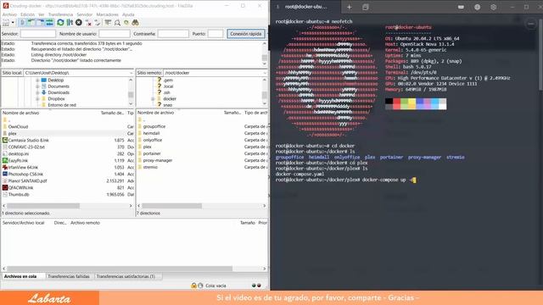
Task: Click the Contraseña field
Action: (173, 34)
